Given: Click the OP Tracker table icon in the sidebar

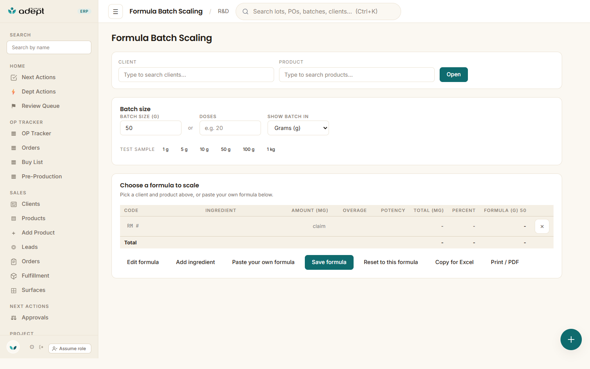Looking at the screenshot, I should click(14, 134).
